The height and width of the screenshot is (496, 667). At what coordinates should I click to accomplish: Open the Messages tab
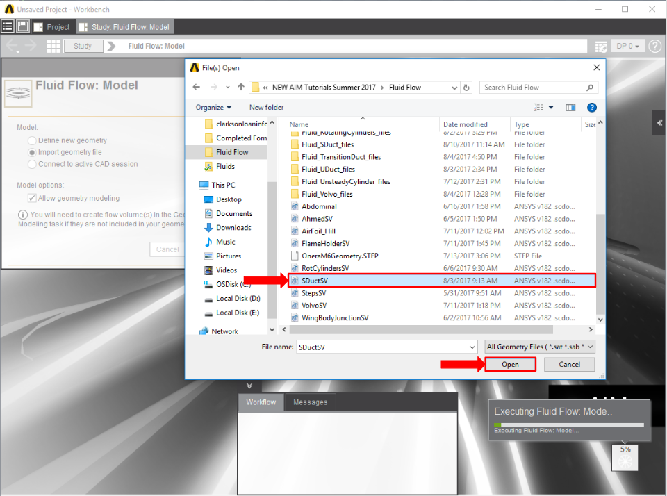[310, 402]
